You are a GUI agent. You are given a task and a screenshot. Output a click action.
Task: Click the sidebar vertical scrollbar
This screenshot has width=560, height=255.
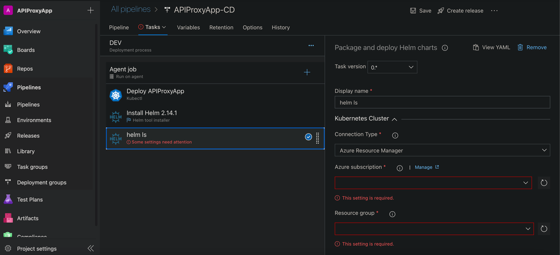tap(96, 125)
